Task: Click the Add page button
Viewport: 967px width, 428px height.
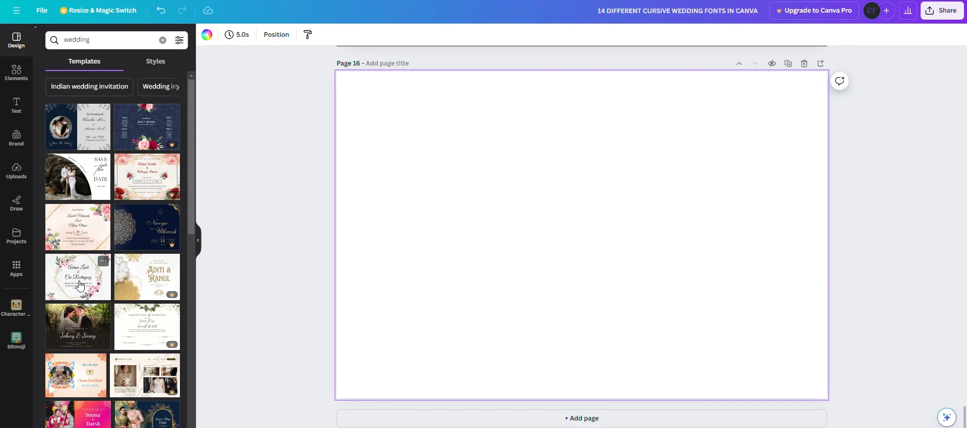Action: [x=582, y=418]
